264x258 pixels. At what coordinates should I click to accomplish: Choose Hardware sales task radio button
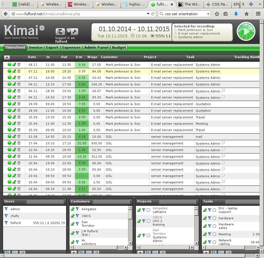[214, 226]
